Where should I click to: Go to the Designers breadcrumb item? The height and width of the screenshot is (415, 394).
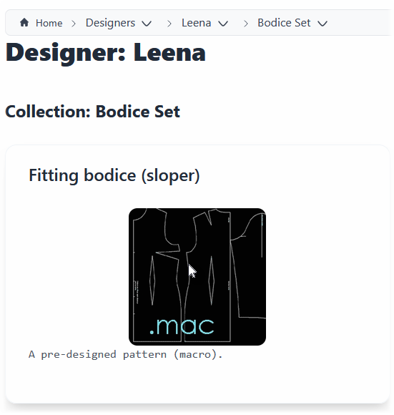click(x=110, y=23)
